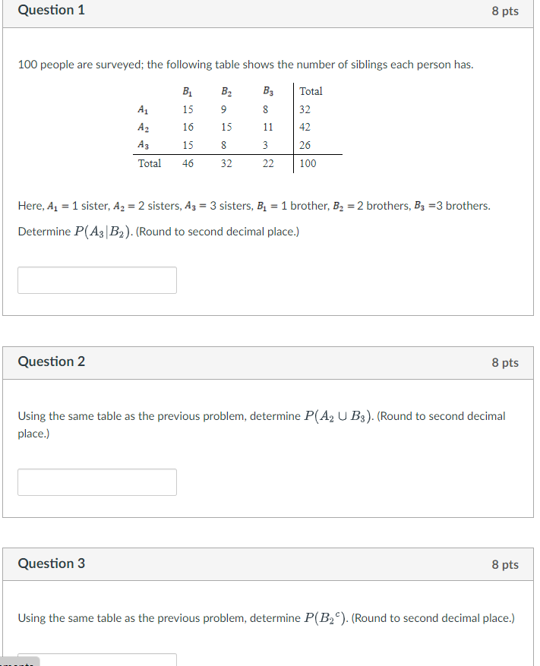
Task: Select the Question 3 header
Action: [51, 563]
